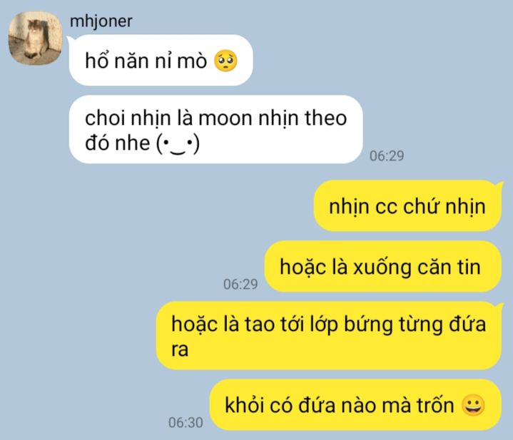Viewport: 513px width, 440px height.
Task: Tap the word 'ra' in yellow bubble
Action: click(x=180, y=349)
